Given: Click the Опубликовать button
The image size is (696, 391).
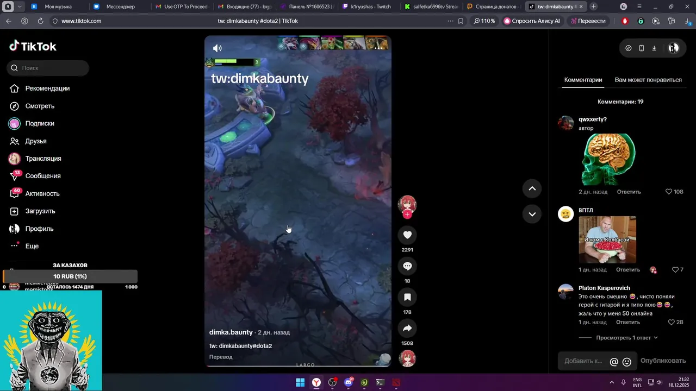Looking at the screenshot, I should click(x=663, y=361).
